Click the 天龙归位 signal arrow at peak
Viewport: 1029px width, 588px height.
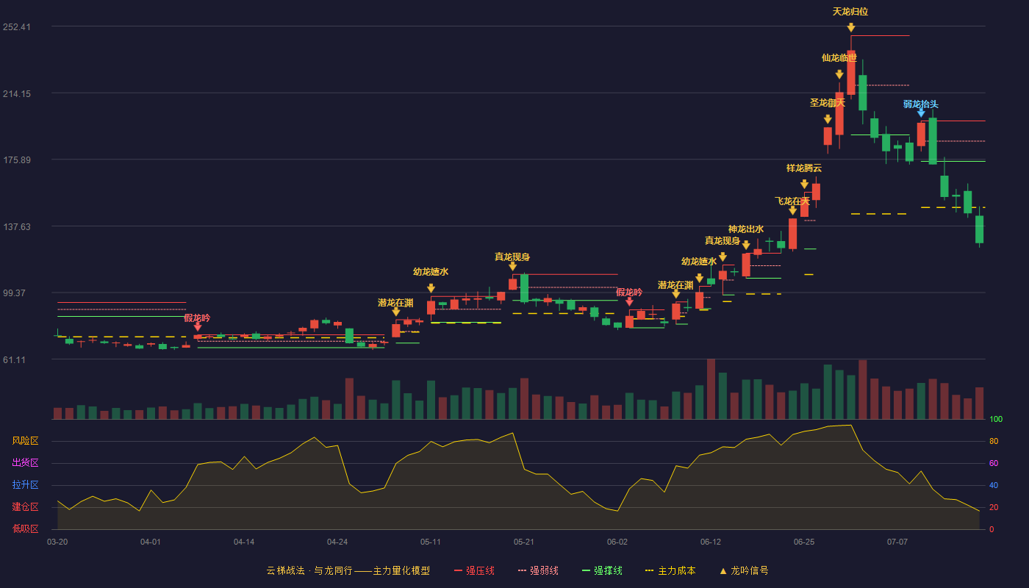850,28
